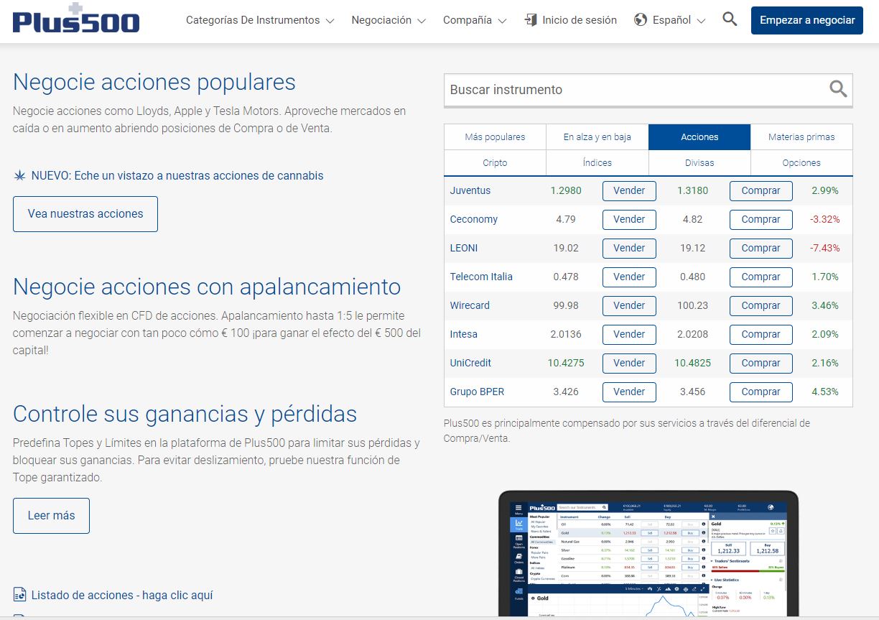Screen dimensions: 879x620
Task: Click Comprar for Juventus
Action: point(761,190)
